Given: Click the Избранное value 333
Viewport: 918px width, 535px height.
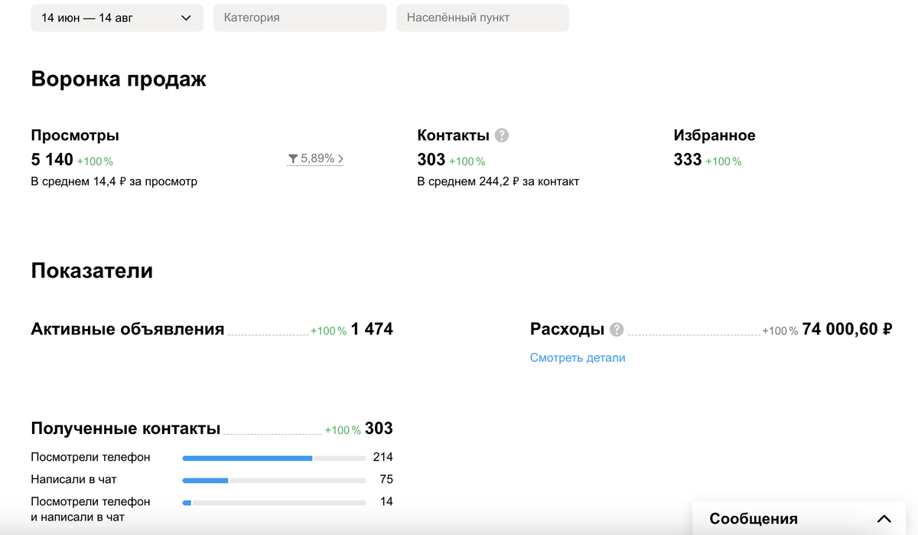Looking at the screenshot, I should coord(688,159).
